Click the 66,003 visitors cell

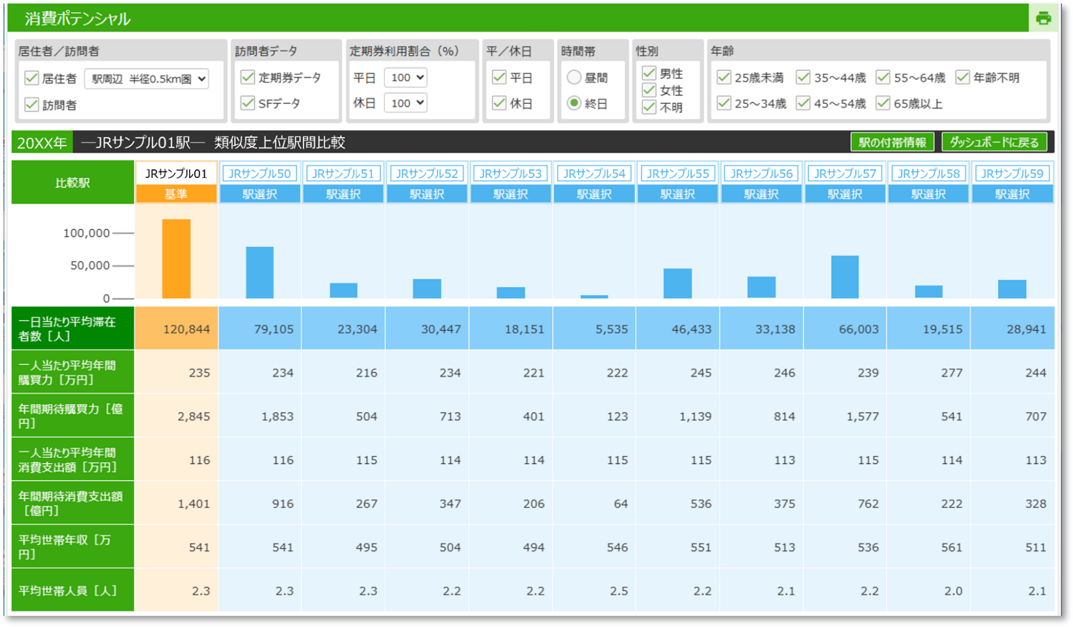pyautogui.click(x=845, y=329)
